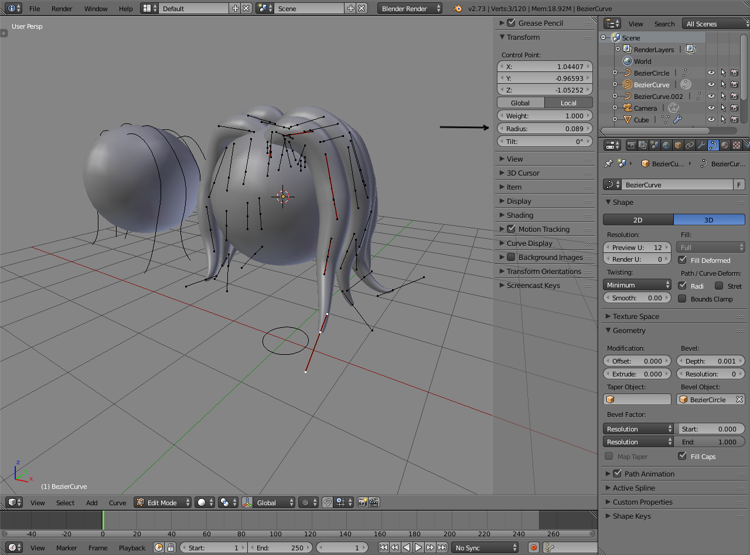Switch curve shape to 2D

(638, 220)
